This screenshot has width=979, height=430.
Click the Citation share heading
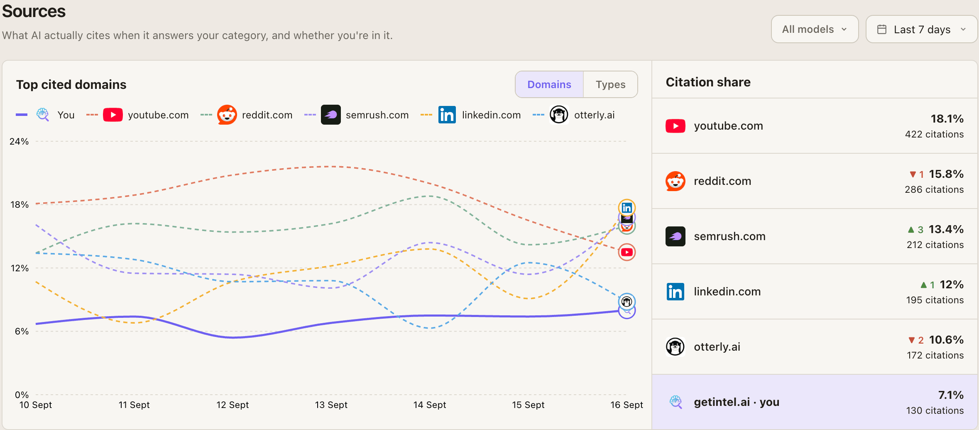pyautogui.click(x=708, y=82)
